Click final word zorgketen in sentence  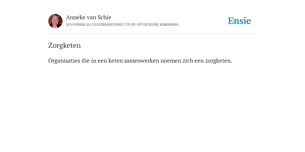[x=218, y=61]
